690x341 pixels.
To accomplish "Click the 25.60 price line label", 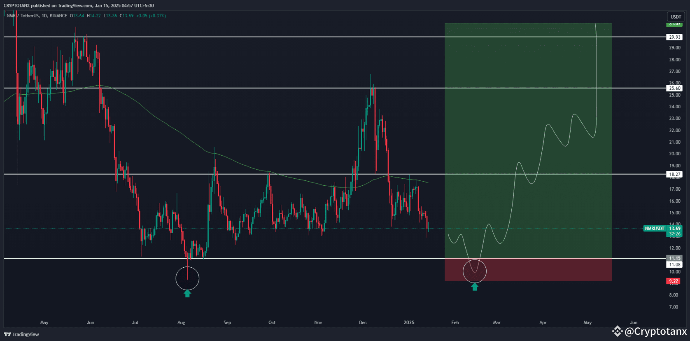I will point(674,88).
